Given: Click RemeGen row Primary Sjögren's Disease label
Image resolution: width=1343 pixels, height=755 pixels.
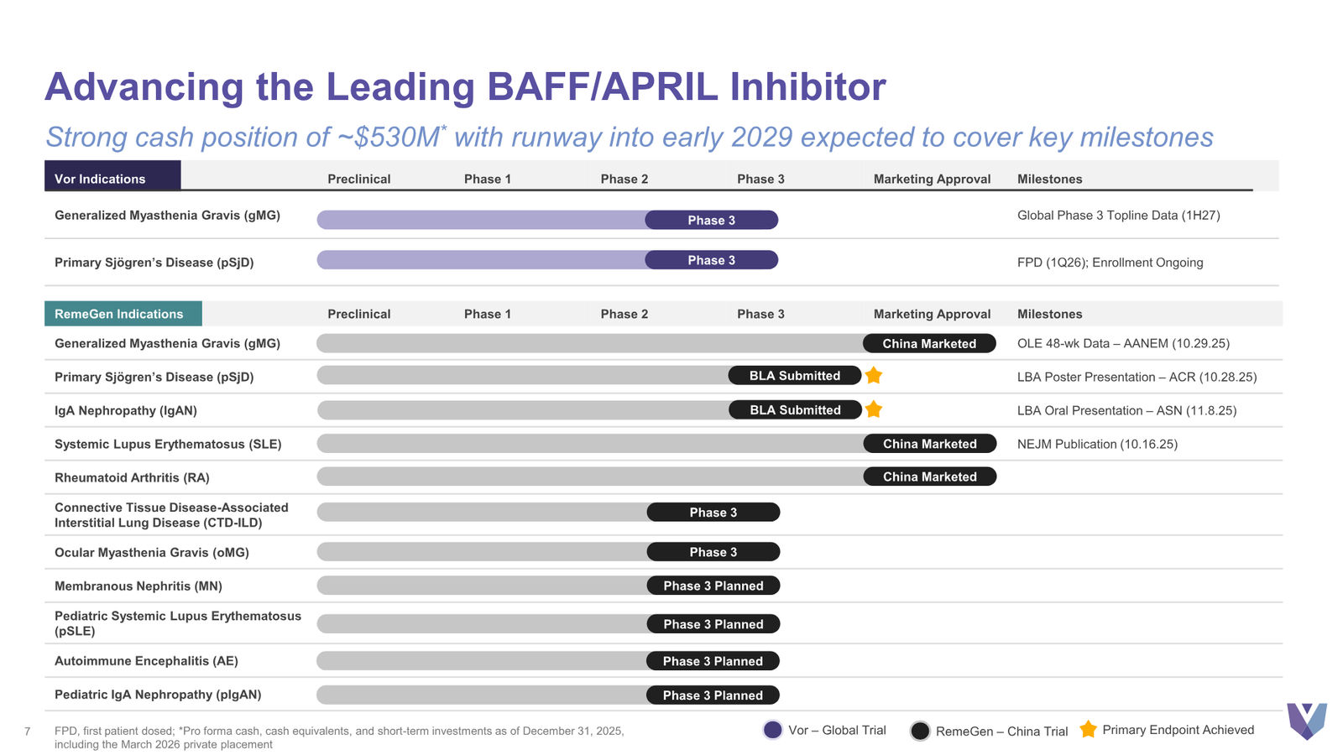Looking at the screenshot, I should point(154,377).
